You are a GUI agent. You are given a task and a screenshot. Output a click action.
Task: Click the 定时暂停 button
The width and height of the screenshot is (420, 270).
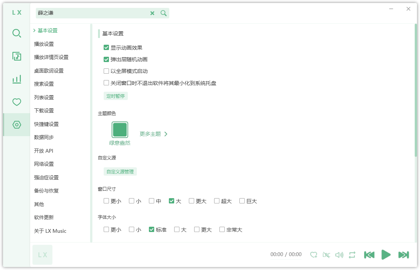[116, 96]
